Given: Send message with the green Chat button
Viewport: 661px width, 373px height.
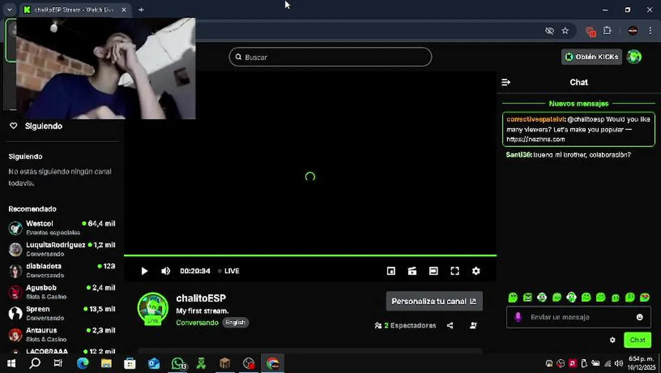Looking at the screenshot, I should pyautogui.click(x=638, y=340).
